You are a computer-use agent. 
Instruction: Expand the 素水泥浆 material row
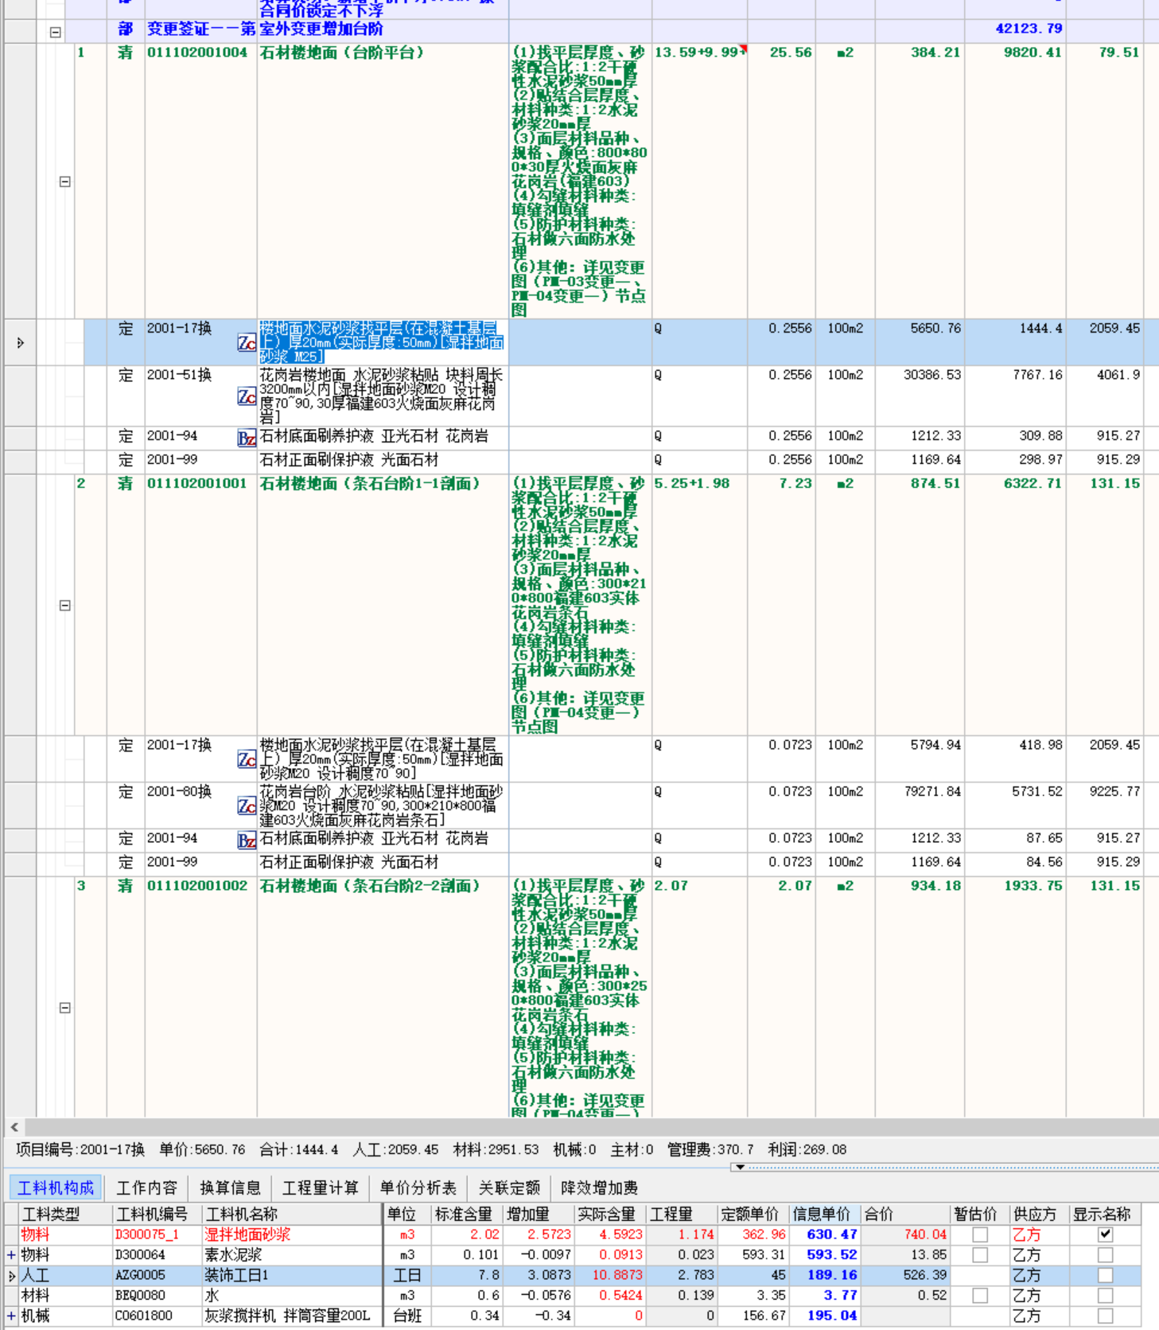[11, 1254]
